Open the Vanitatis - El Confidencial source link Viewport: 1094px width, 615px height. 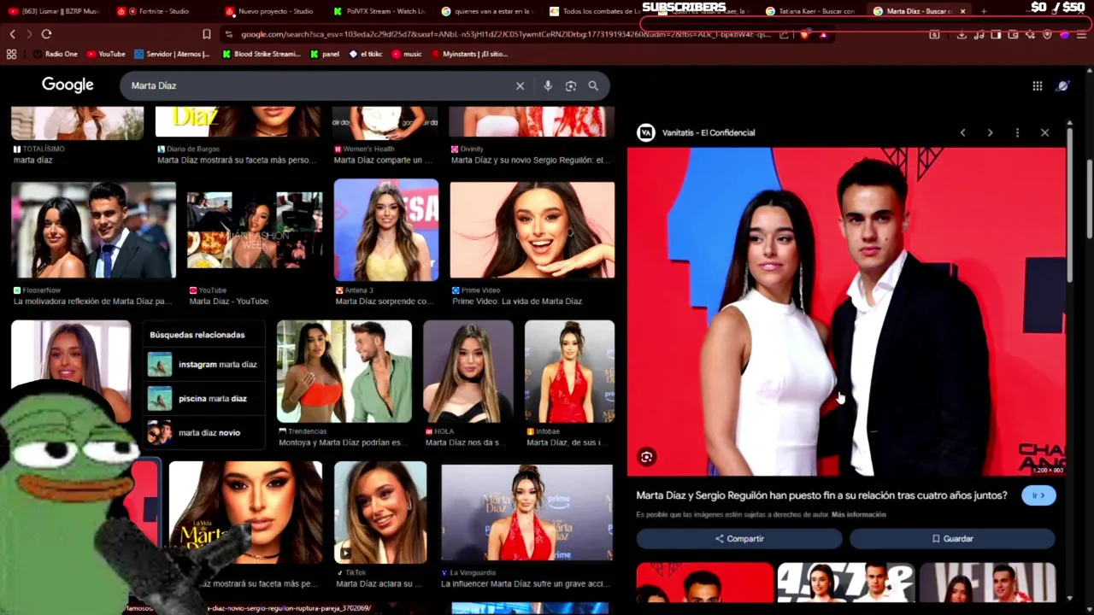coord(697,132)
